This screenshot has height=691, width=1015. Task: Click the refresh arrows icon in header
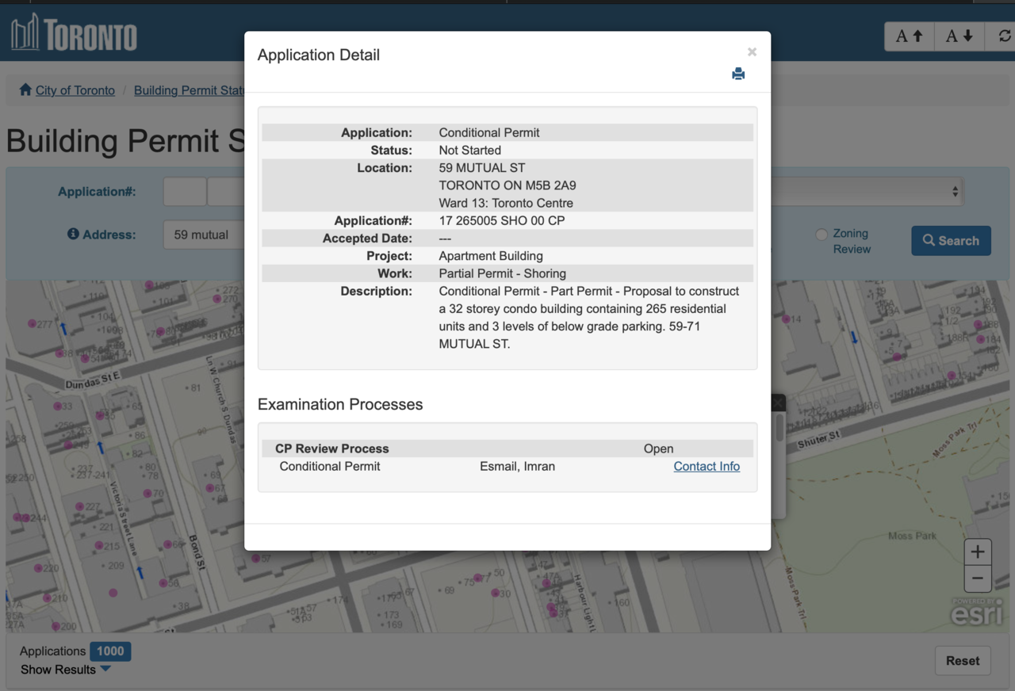(x=1004, y=36)
